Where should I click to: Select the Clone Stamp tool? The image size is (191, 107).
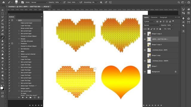(2, 41)
